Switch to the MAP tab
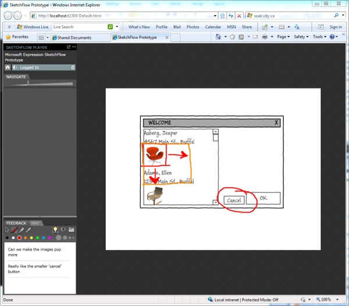This screenshot has width=349, height=306. pos(35,223)
